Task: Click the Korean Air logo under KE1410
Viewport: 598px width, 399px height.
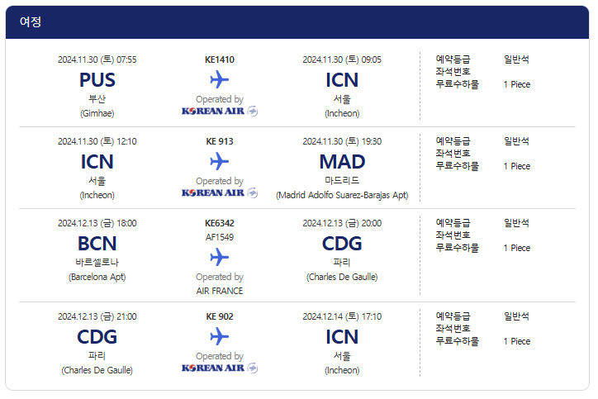Action: [x=219, y=111]
